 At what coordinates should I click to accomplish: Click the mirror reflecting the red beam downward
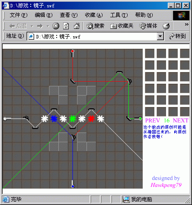click(x=73, y=81)
